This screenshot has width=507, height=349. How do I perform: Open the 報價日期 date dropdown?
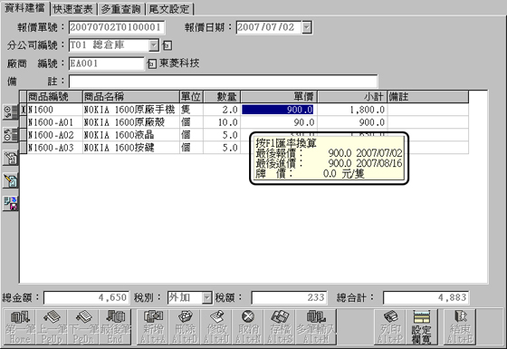click(307, 27)
